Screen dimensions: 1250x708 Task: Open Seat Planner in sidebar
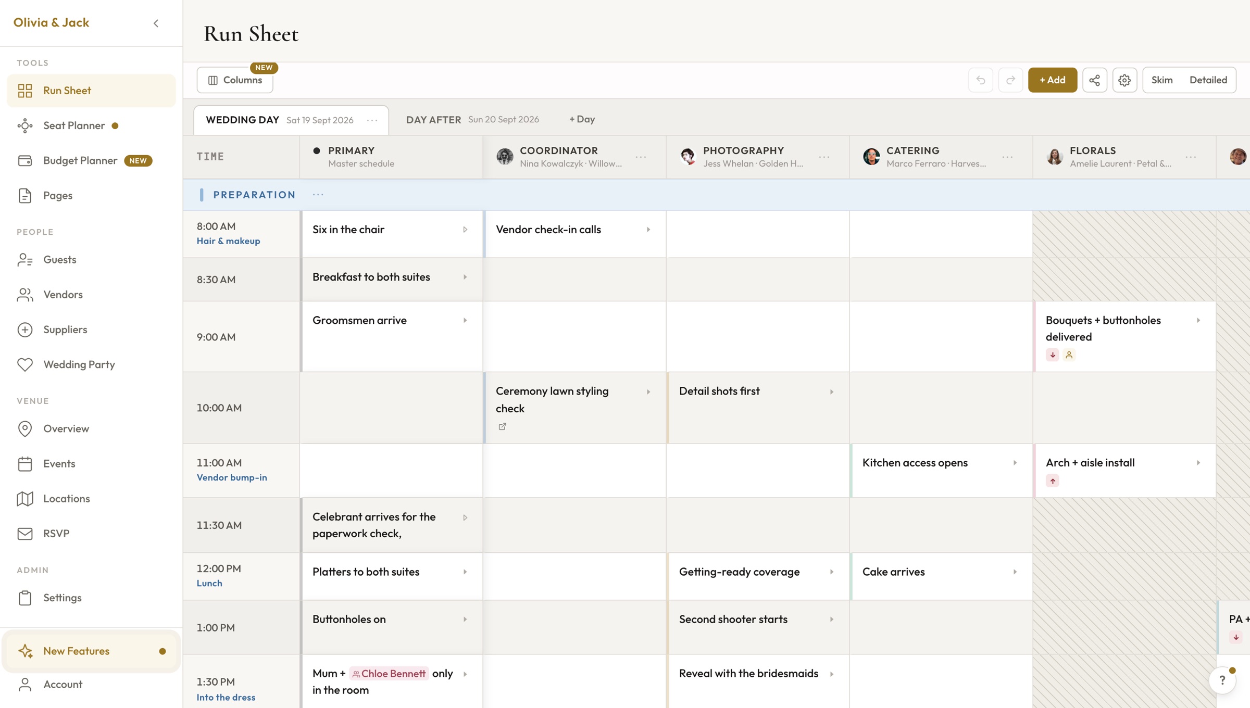point(91,125)
